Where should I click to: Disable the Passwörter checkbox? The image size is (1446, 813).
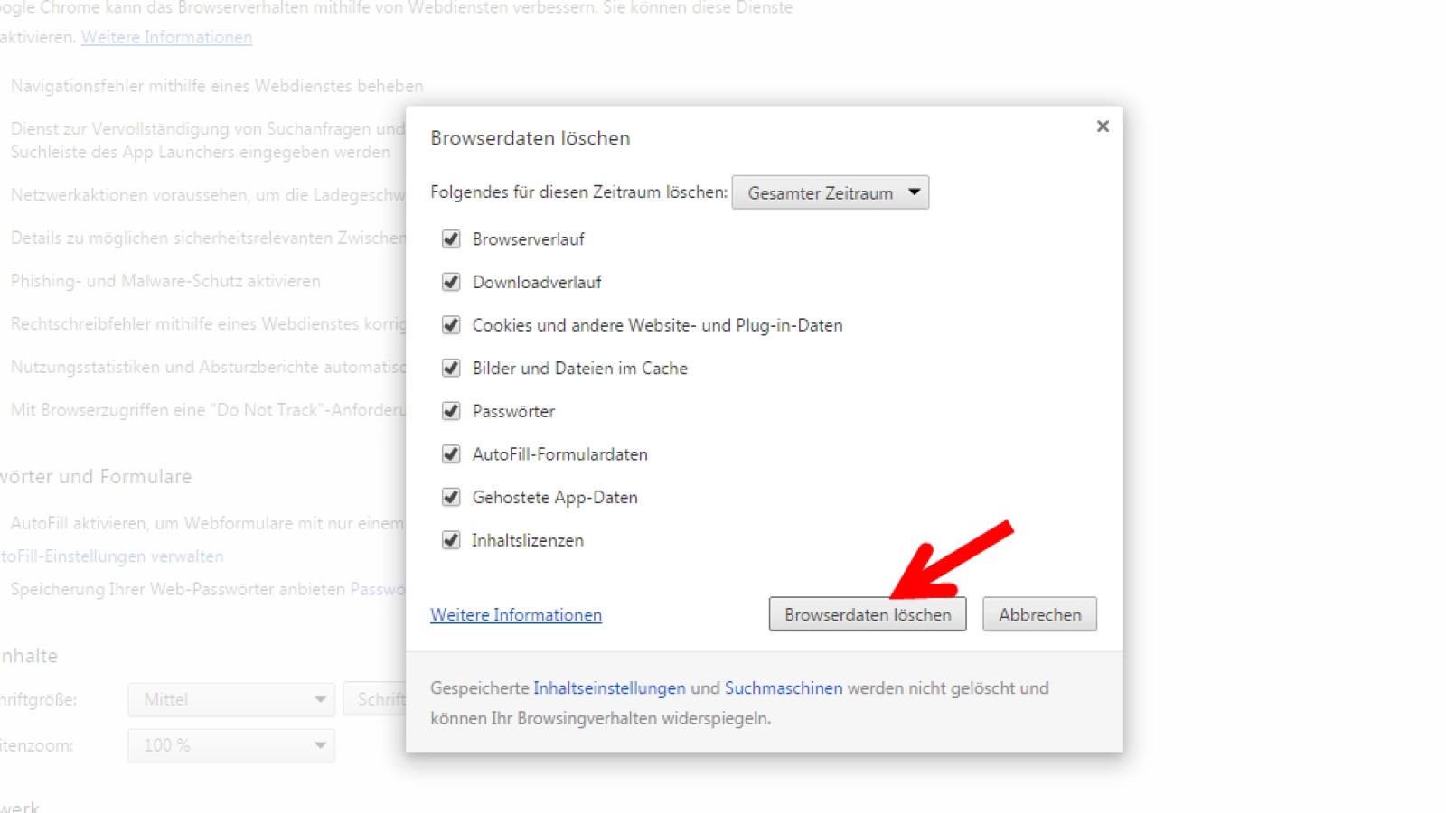click(451, 411)
